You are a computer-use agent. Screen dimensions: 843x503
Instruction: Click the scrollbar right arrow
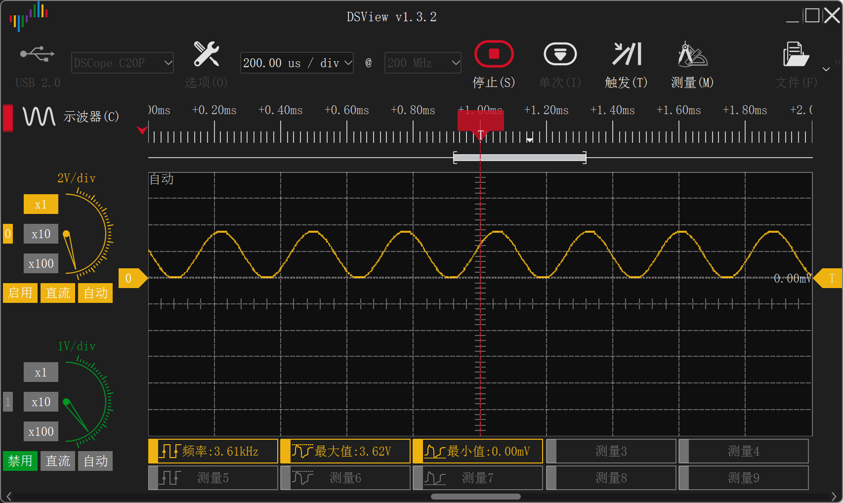[834, 497]
